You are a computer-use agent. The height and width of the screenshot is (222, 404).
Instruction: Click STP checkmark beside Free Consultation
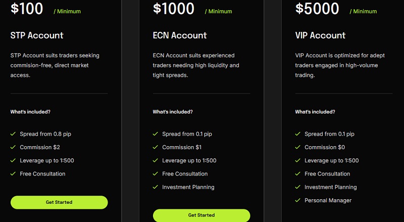pyautogui.click(x=13, y=174)
